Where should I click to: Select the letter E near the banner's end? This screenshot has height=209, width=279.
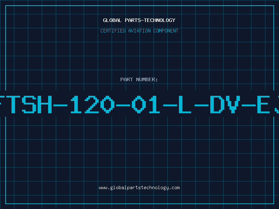(x=264, y=104)
